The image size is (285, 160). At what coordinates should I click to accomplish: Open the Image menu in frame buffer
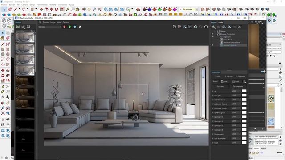click(53, 22)
